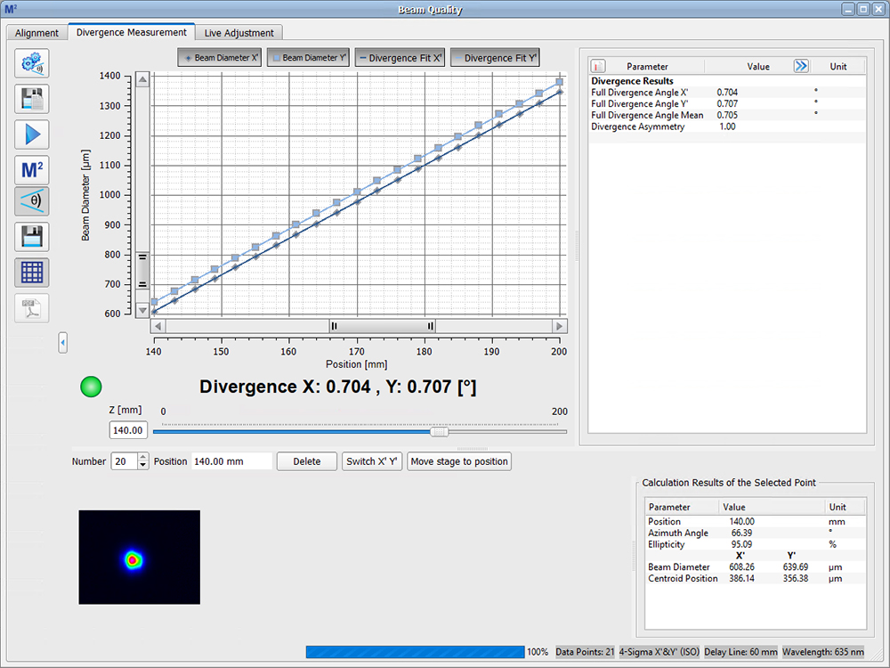Click the Delay Line: 60 mm status entry
Image resolution: width=890 pixels, height=668 pixels.
740,652
